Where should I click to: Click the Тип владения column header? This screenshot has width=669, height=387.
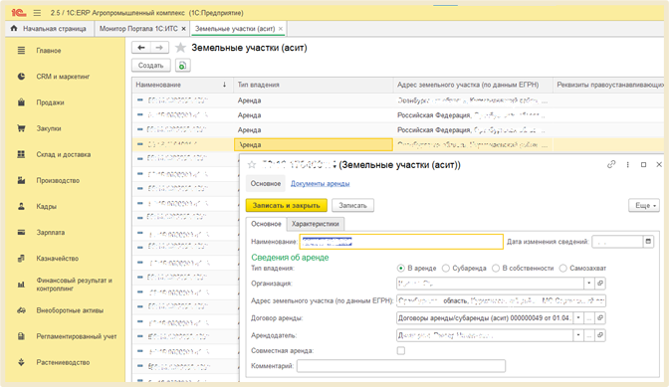314,86
